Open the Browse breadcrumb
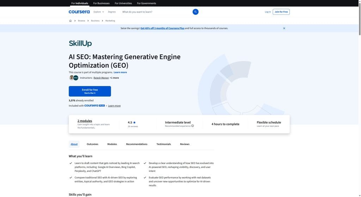 [x=81, y=21]
